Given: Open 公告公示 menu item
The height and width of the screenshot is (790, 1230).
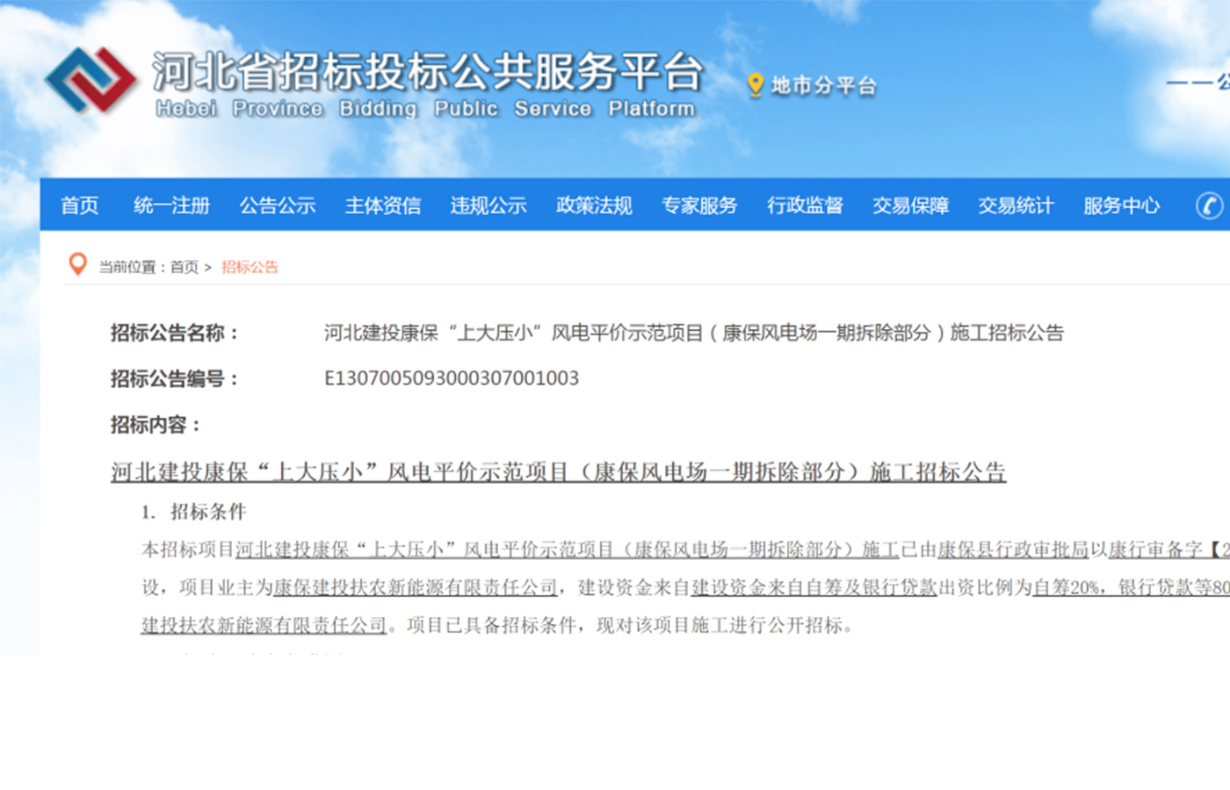Looking at the screenshot, I should [278, 205].
